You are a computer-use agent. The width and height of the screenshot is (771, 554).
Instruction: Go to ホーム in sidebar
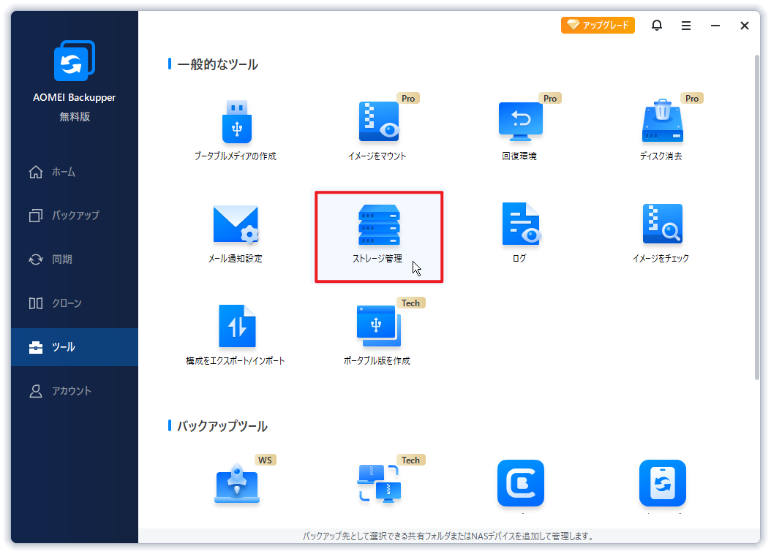(75, 172)
